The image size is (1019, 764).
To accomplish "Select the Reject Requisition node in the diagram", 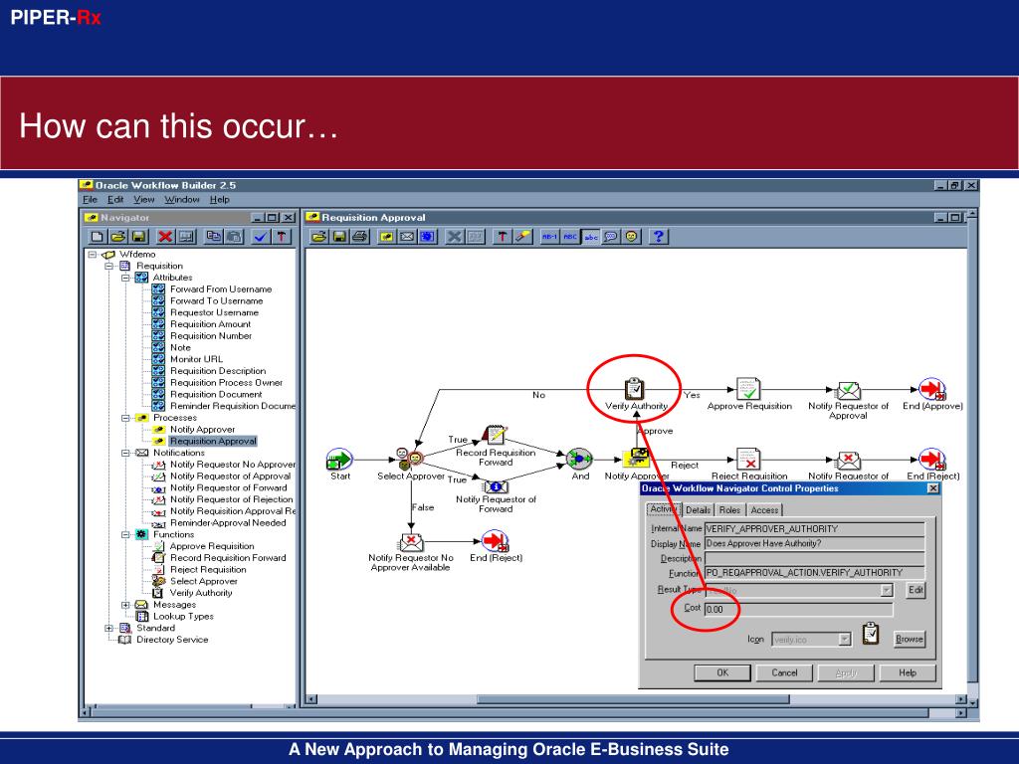I will [748, 459].
